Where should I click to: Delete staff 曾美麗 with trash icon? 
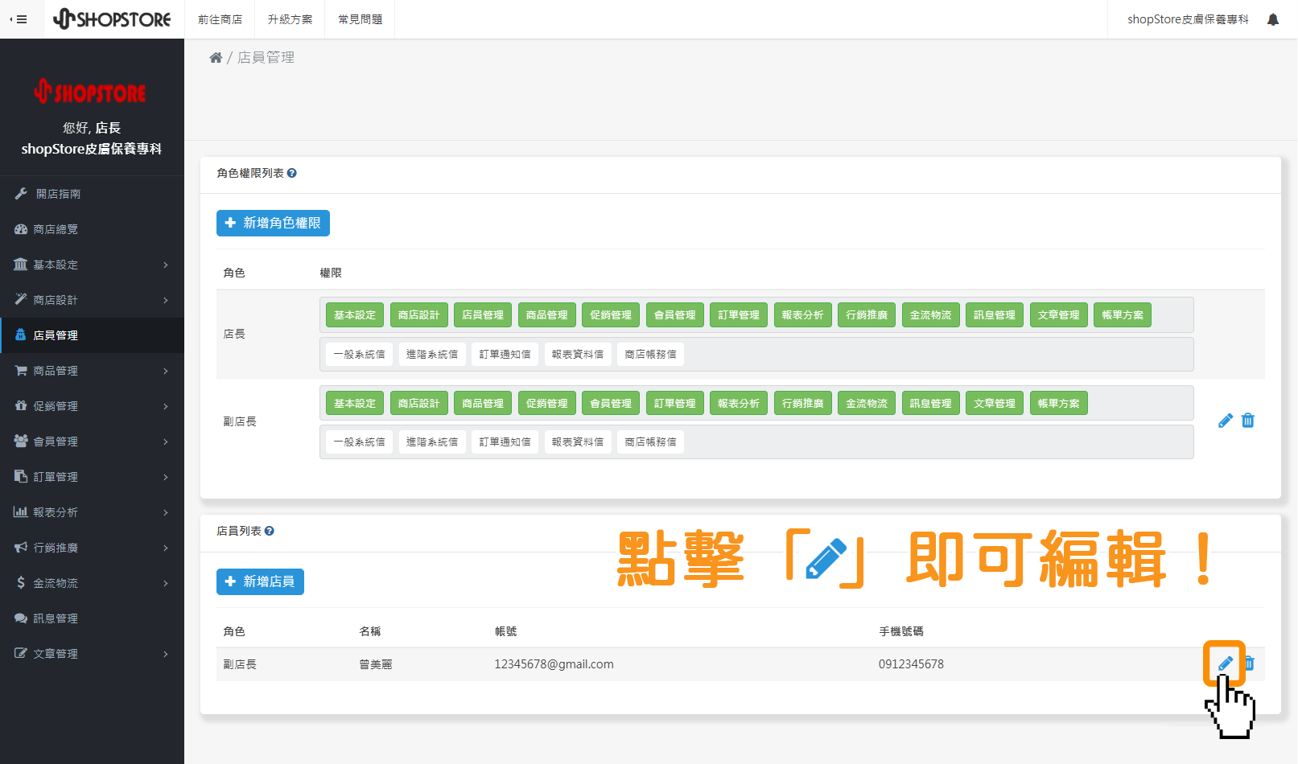click(x=1250, y=663)
